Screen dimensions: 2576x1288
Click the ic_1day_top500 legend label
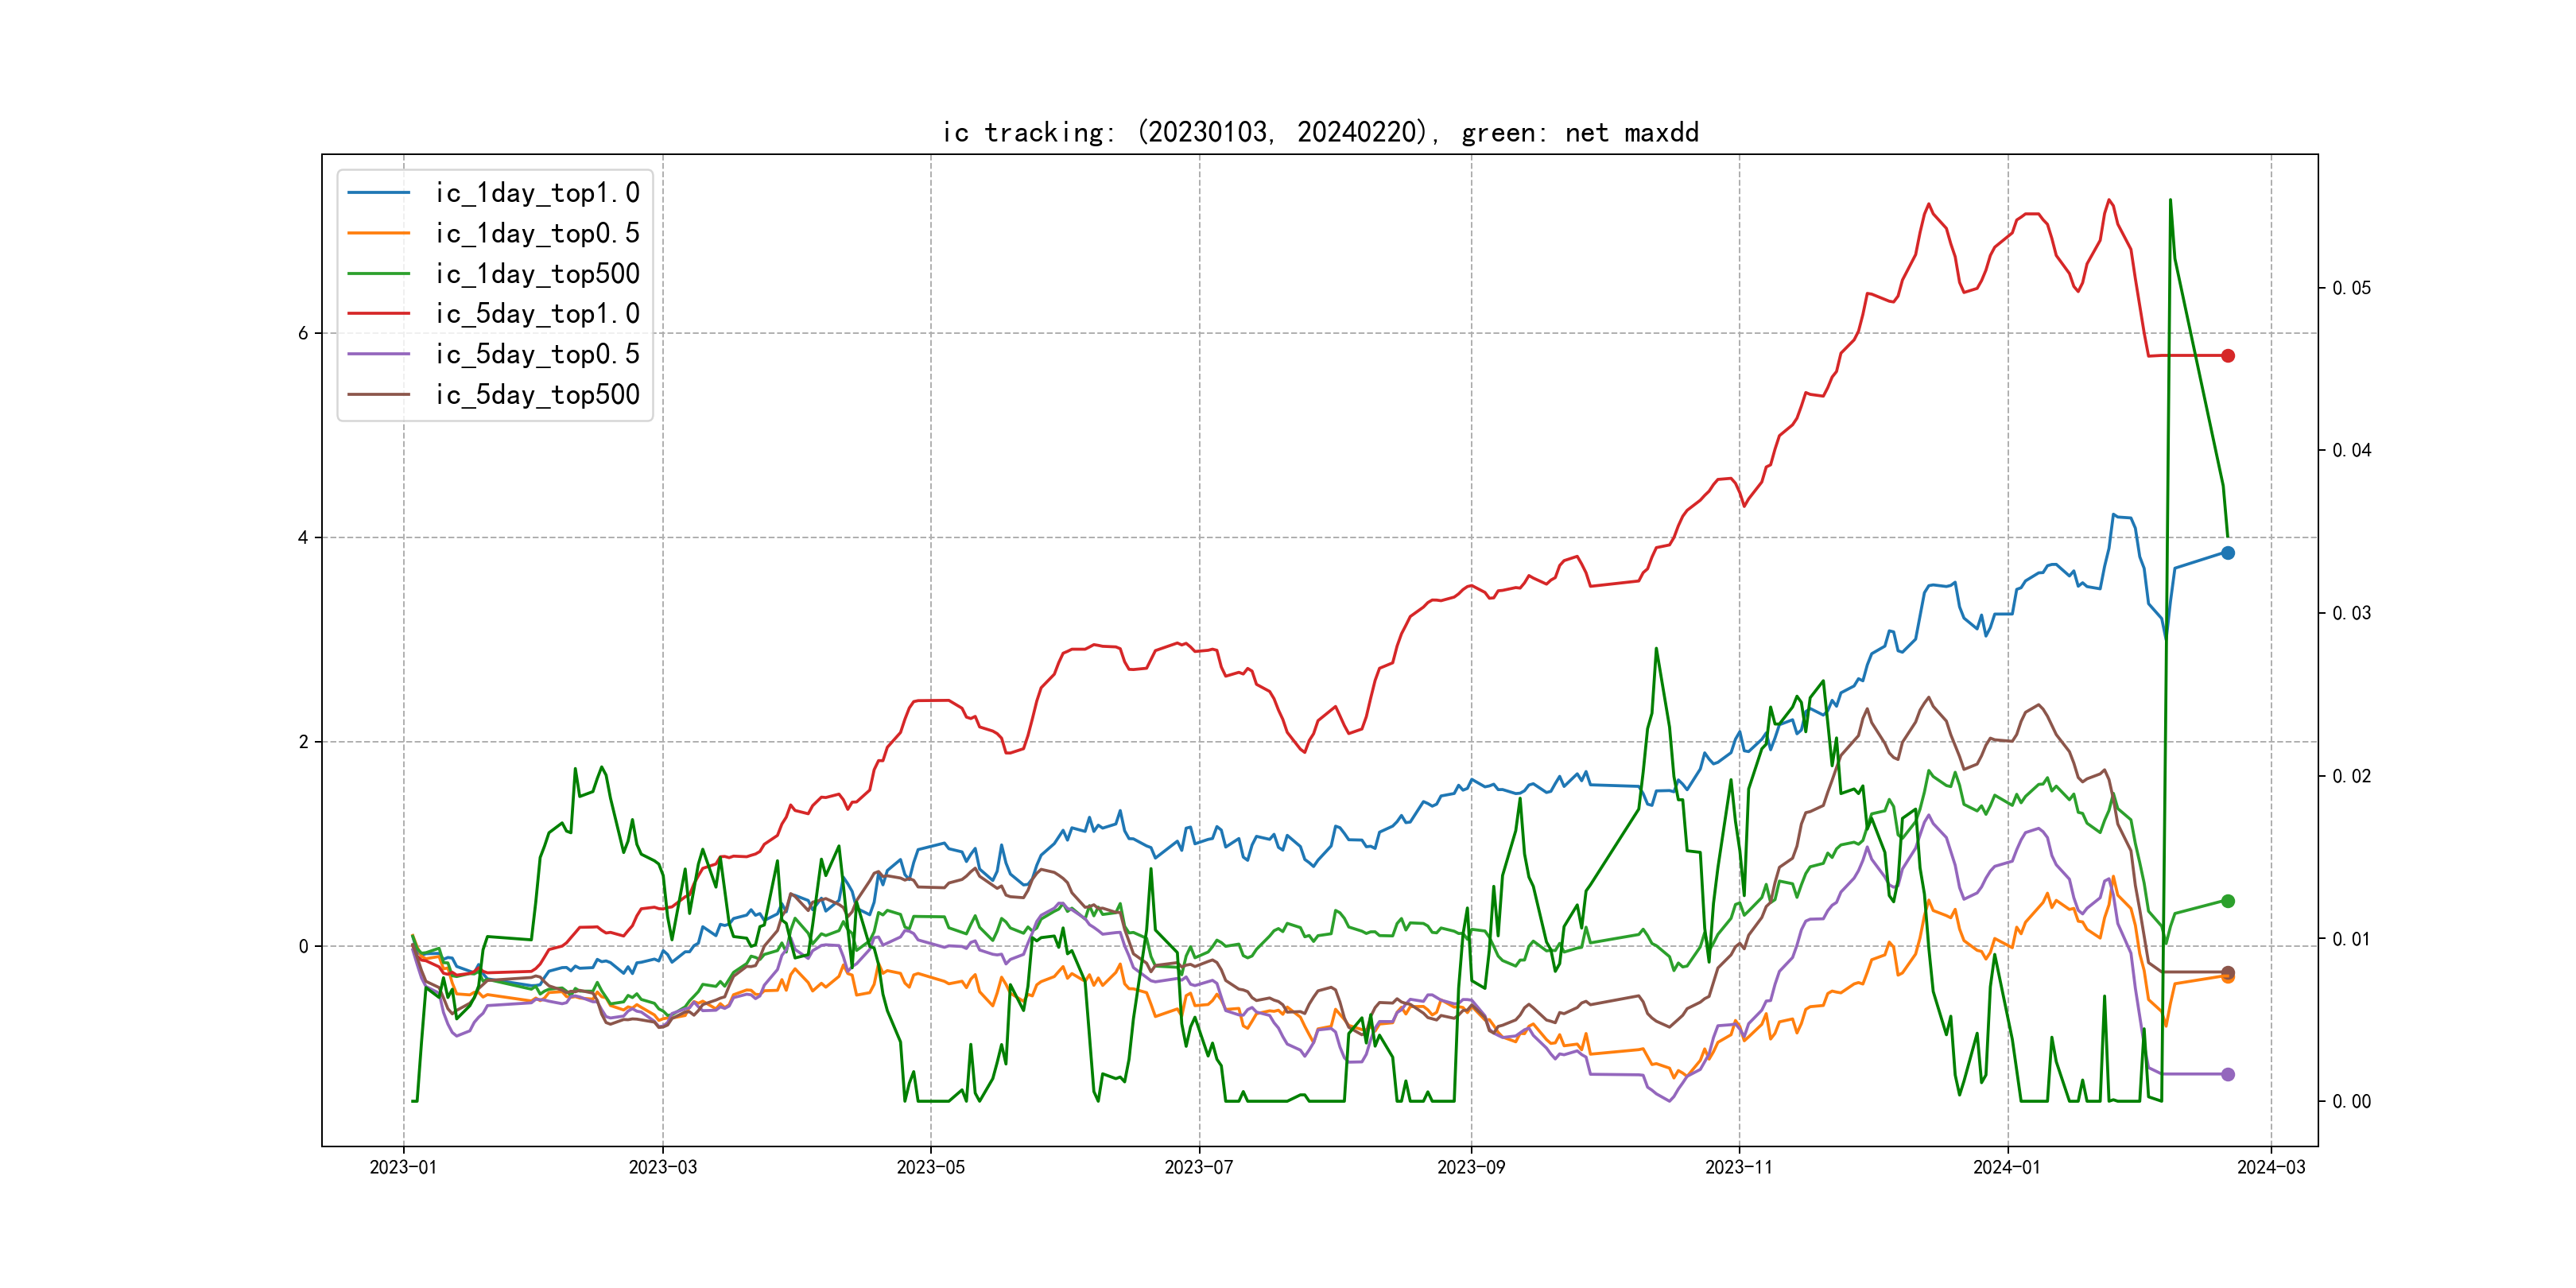click(537, 274)
